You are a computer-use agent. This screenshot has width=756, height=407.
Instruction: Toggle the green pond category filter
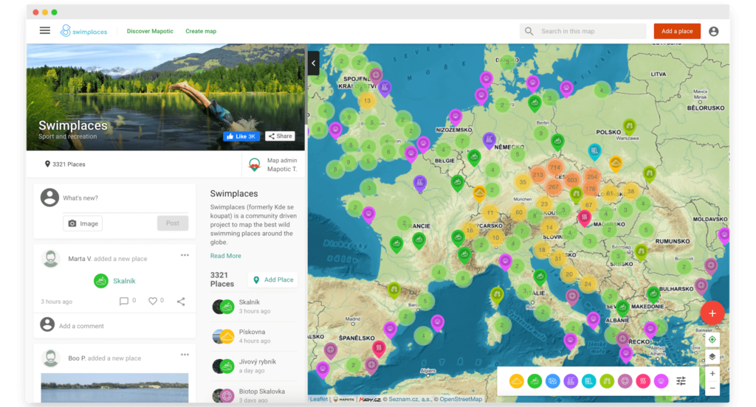(x=535, y=381)
